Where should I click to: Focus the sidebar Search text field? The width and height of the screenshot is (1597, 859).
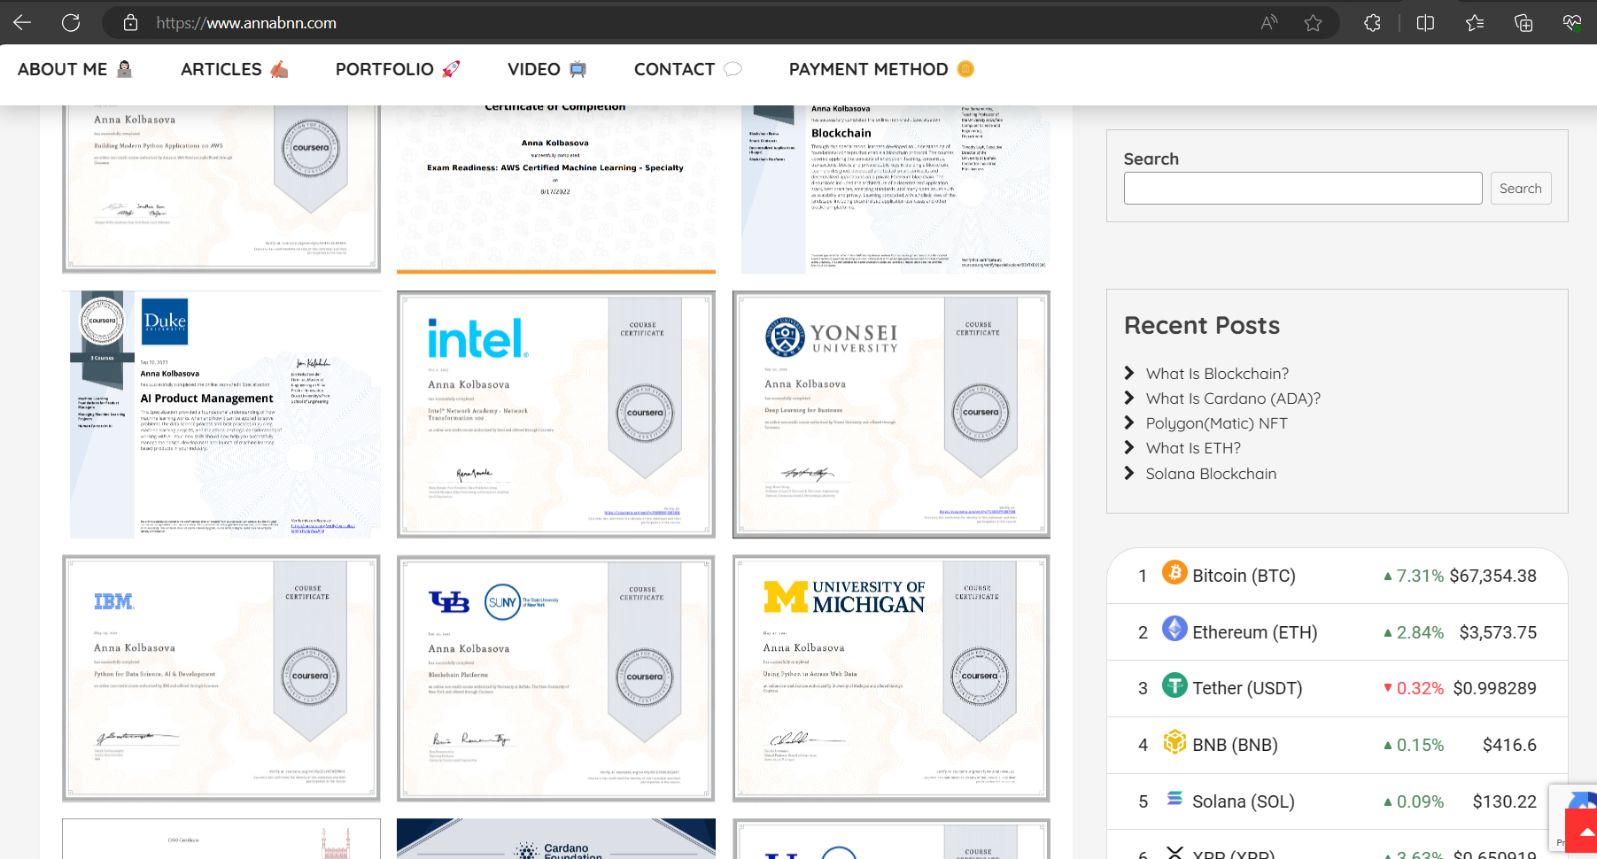(x=1303, y=189)
